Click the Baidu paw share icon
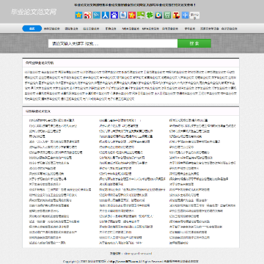 [x=114, y=15]
